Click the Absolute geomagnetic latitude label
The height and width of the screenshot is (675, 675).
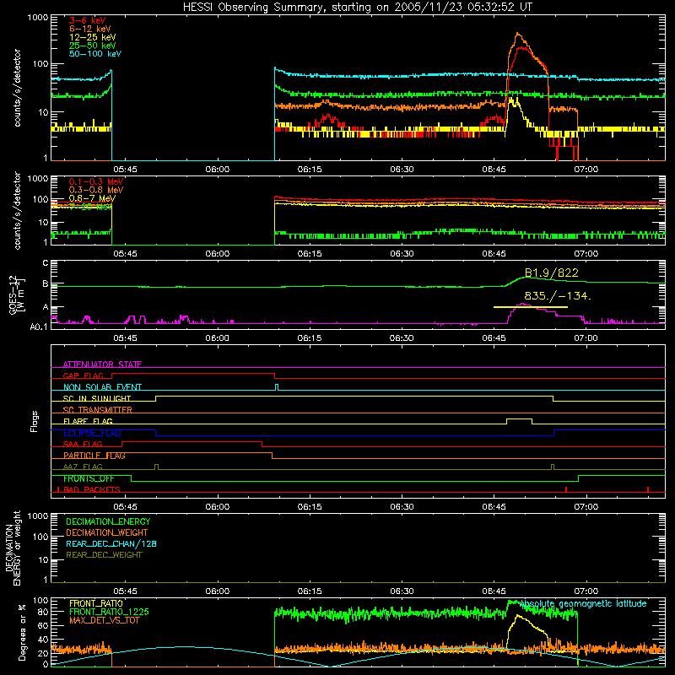pyautogui.click(x=583, y=604)
